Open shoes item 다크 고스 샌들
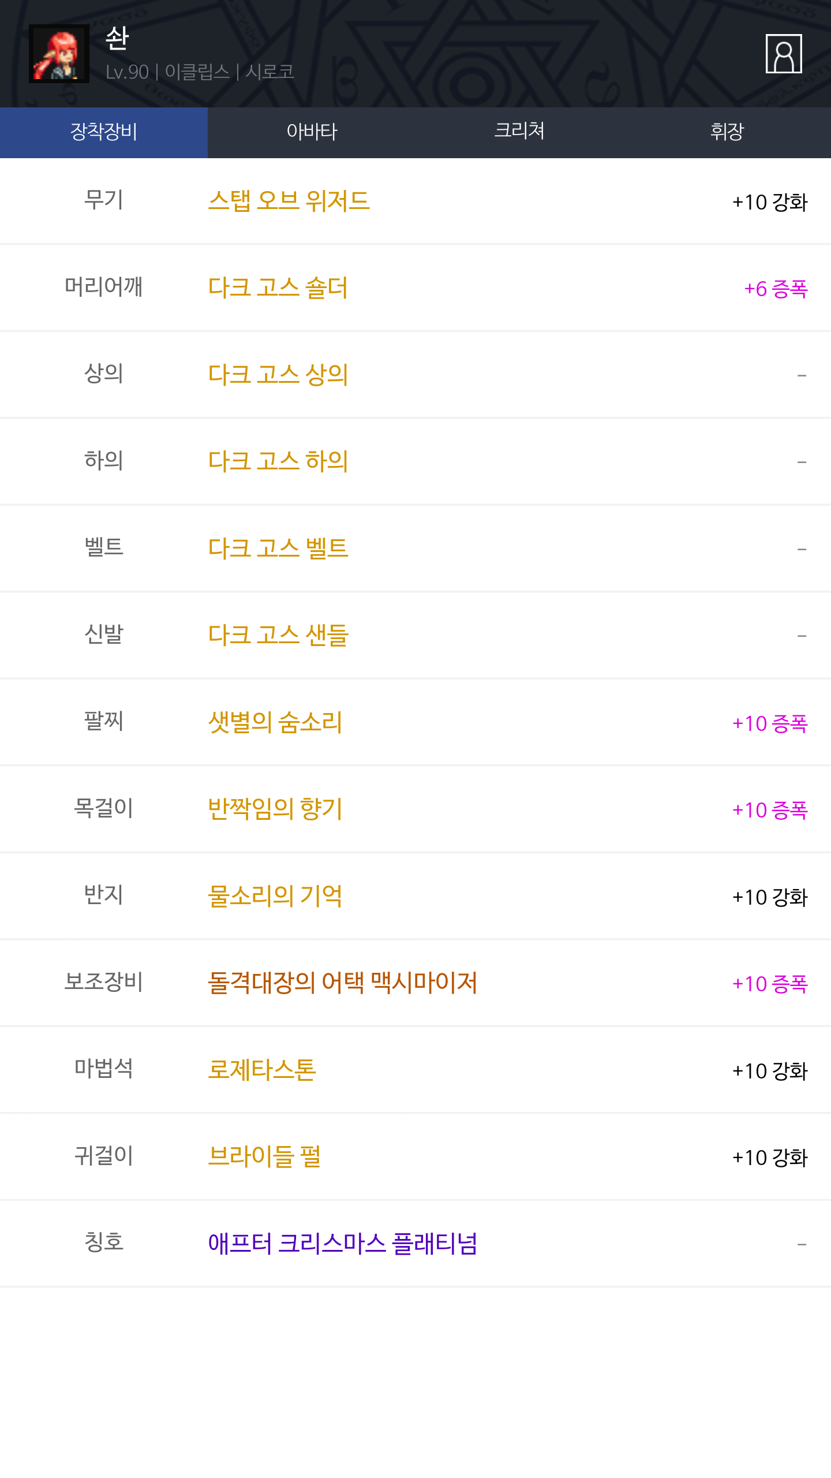The image size is (831, 1478). click(x=278, y=635)
